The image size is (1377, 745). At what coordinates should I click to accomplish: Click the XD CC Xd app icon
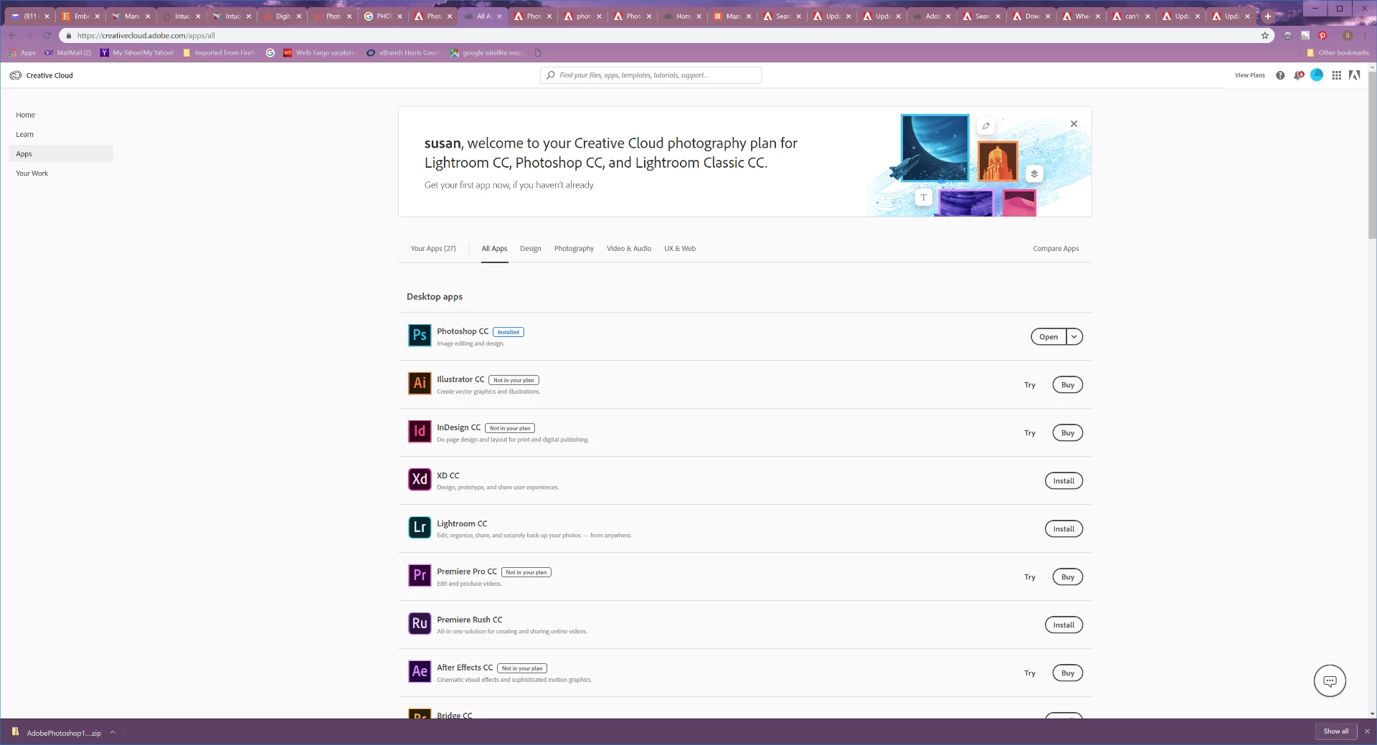(x=420, y=480)
